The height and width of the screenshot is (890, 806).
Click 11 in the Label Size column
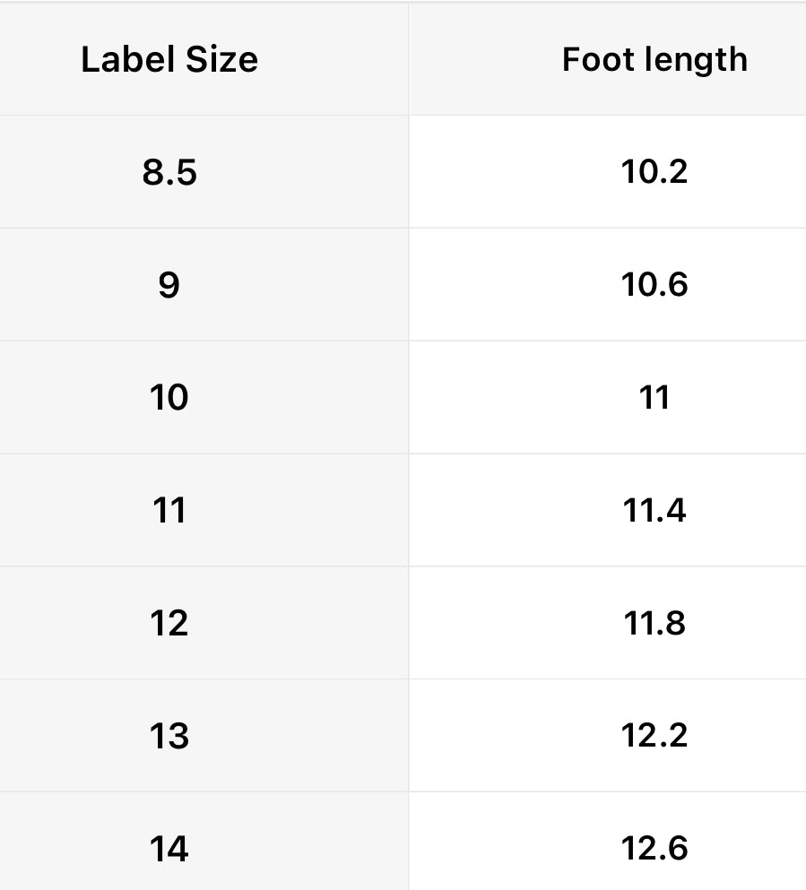(169, 510)
